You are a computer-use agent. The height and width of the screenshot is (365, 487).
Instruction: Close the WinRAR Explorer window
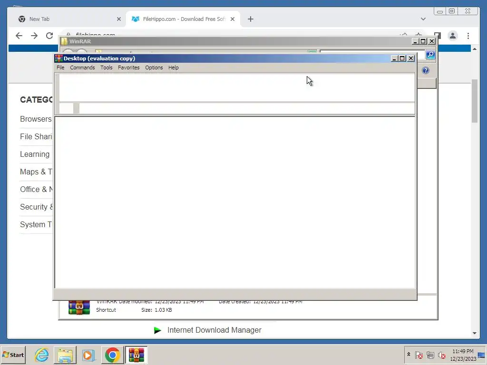click(x=432, y=41)
